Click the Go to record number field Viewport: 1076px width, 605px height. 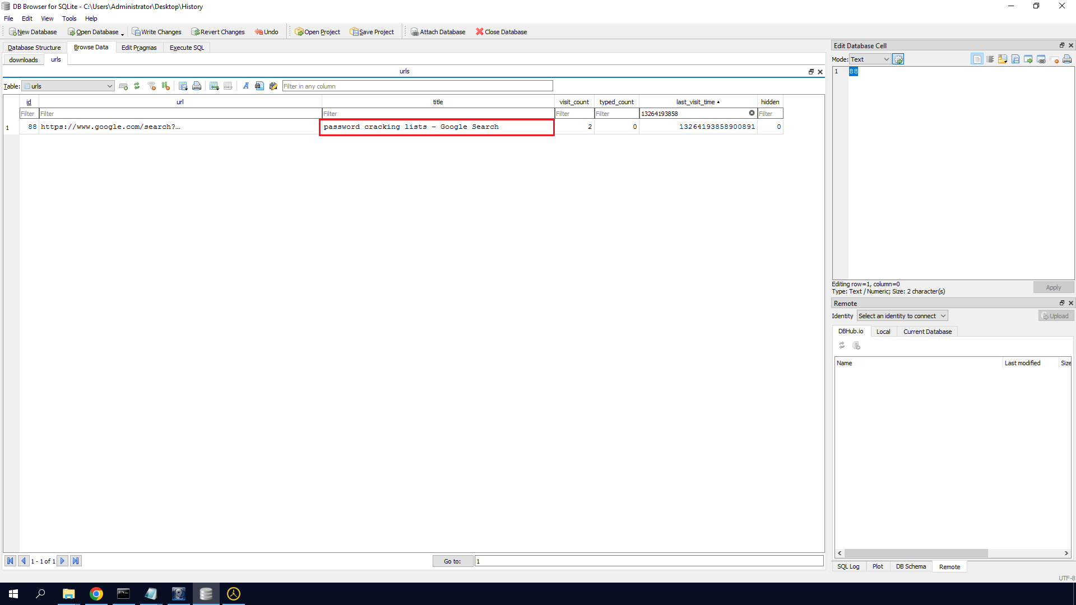[649, 561]
